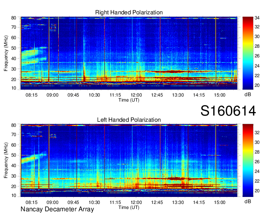The height and width of the screenshot is (214, 264).
Task: Click the 22 value on the right-handed colorbar
Action: click(257, 76)
